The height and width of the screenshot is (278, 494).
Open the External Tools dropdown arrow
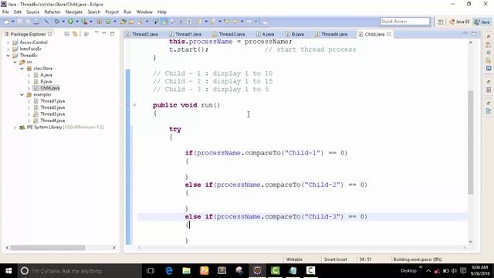pyautogui.click(x=91, y=22)
